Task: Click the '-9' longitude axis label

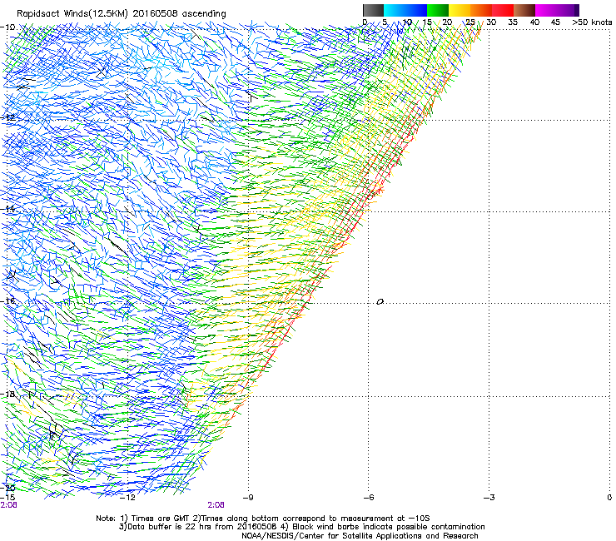Action: tap(248, 498)
